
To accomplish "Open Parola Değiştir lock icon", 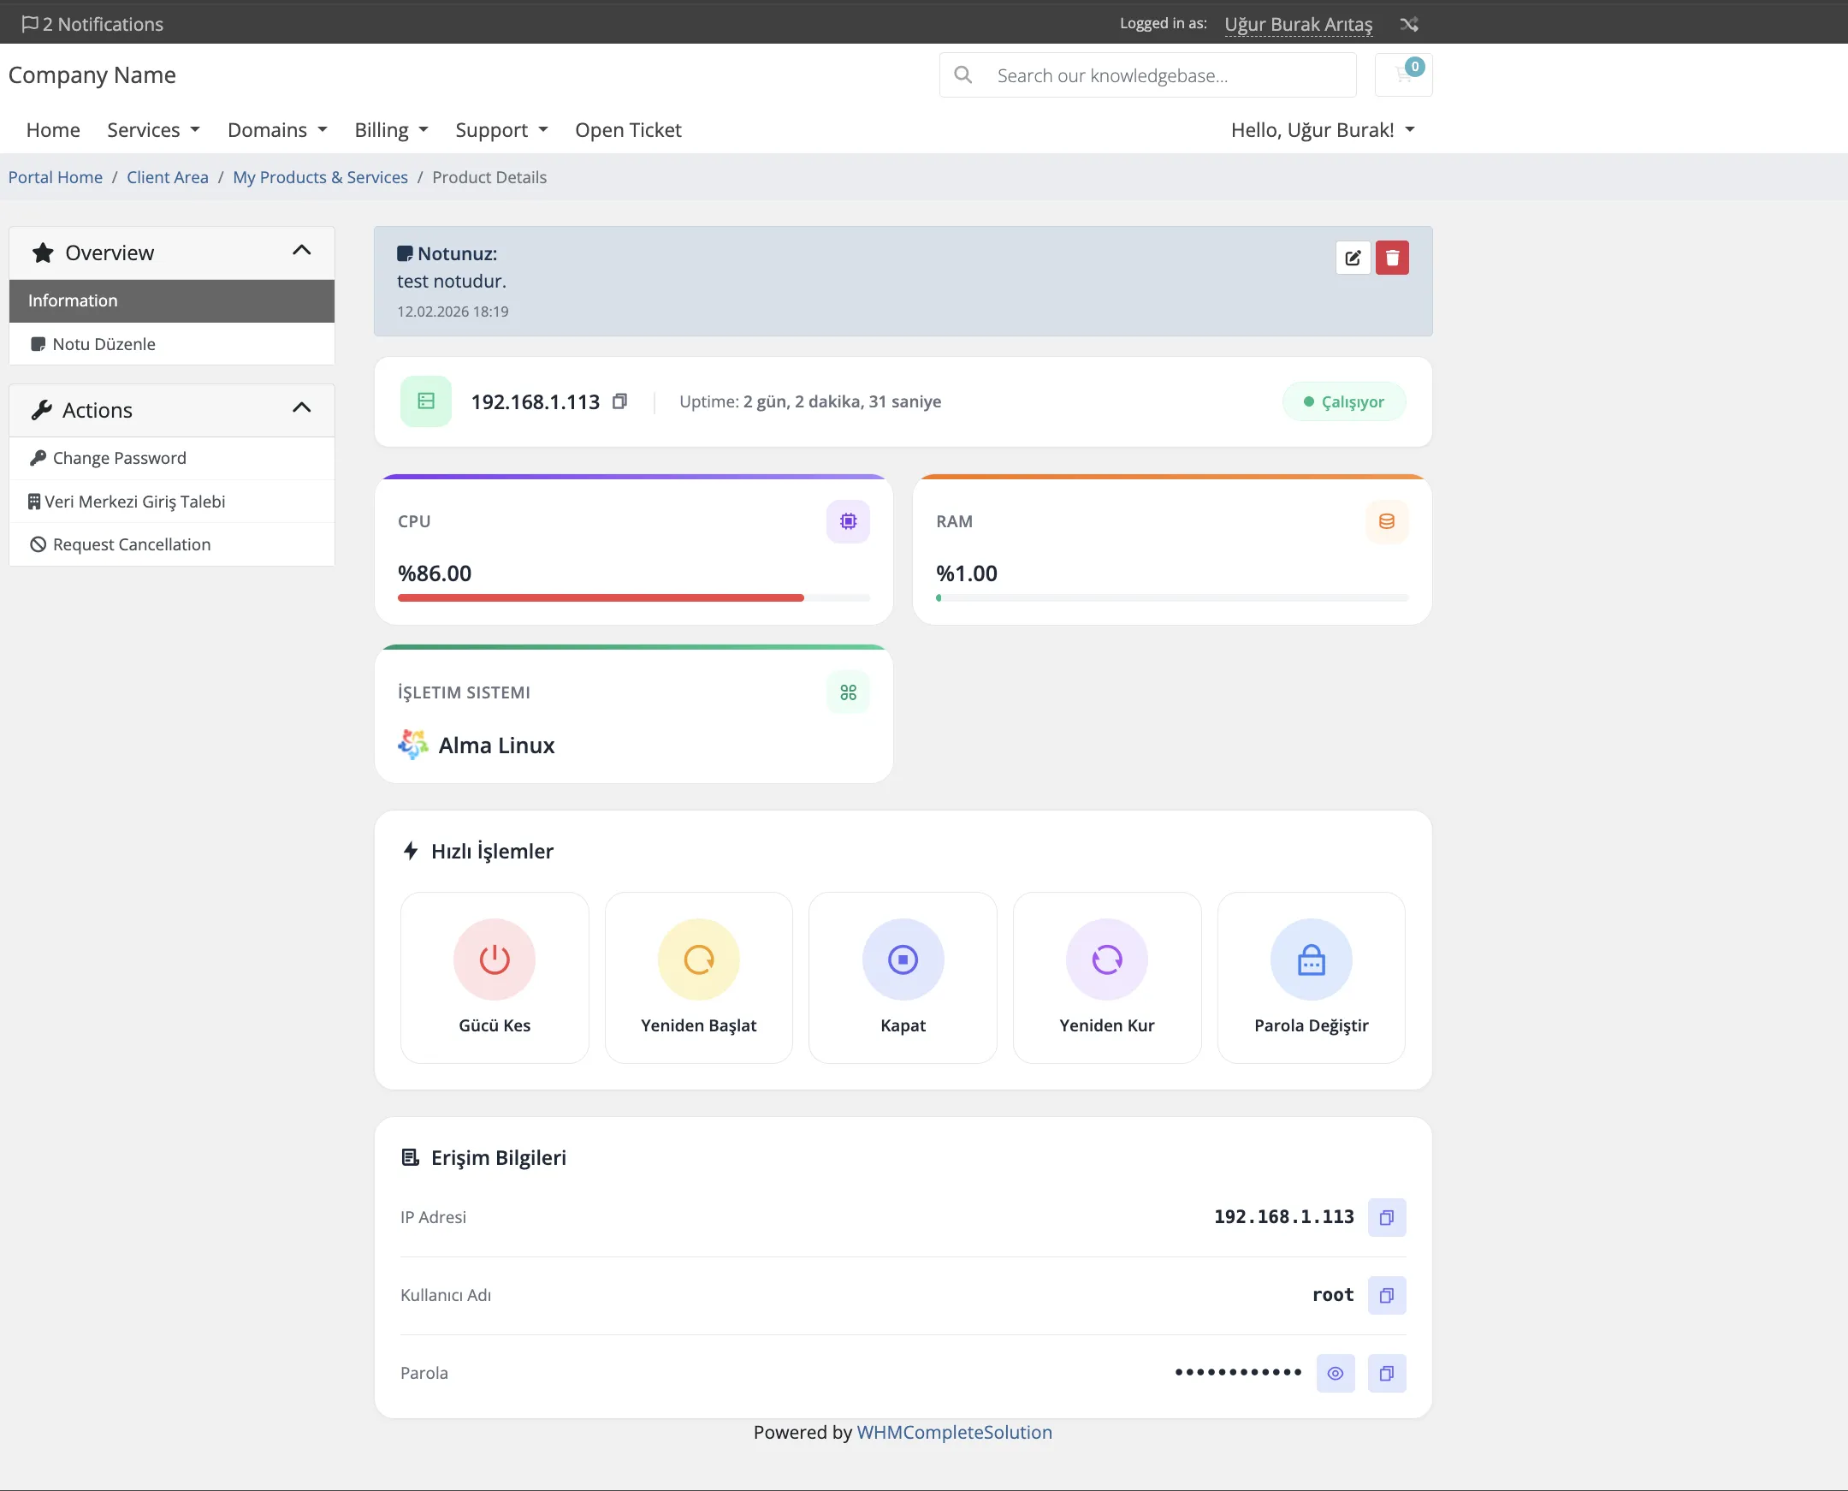I will click(1312, 959).
